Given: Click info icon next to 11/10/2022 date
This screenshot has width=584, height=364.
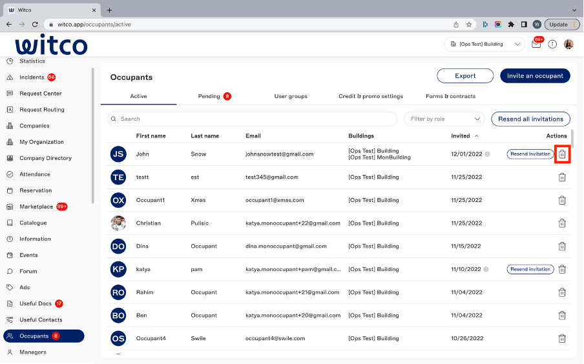Looking at the screenshot, I should 486,270.
